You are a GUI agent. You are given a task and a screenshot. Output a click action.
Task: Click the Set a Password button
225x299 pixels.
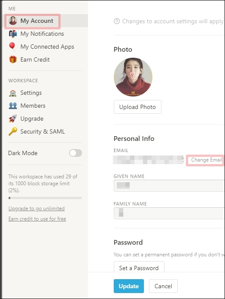pos(139,268)
